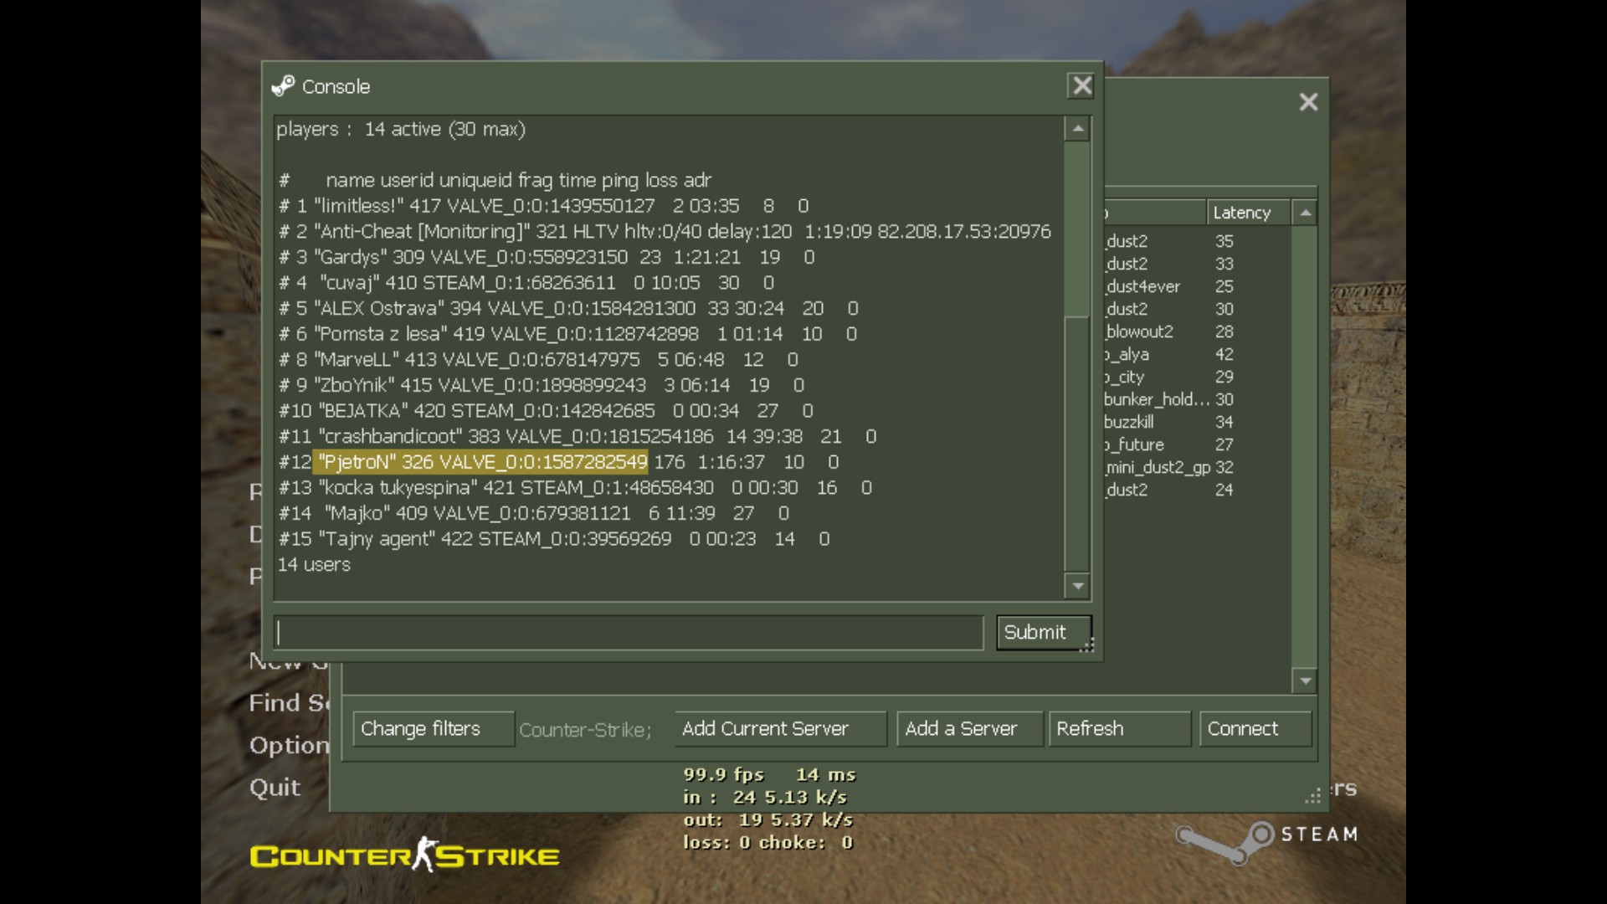The height and width of the screenshot is (904, 1607).
Task: Click the console scrollbar down arrow
Action: [1077, 586]
